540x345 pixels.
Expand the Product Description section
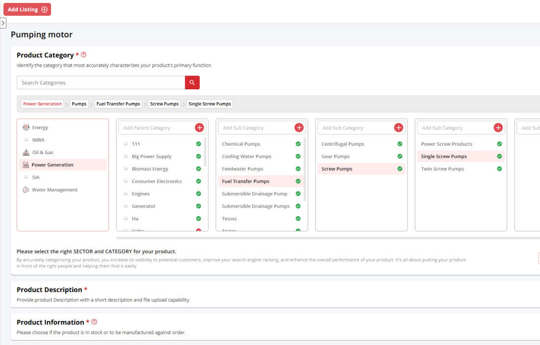pos(49,290)
